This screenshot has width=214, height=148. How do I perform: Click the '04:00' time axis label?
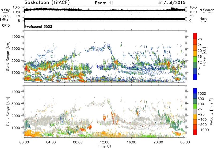point(51,142)
